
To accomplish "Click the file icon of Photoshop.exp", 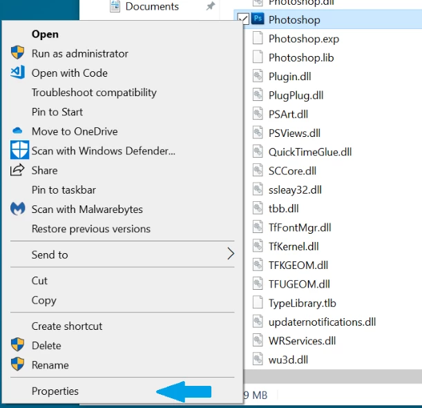I will (x=258, y=38).
